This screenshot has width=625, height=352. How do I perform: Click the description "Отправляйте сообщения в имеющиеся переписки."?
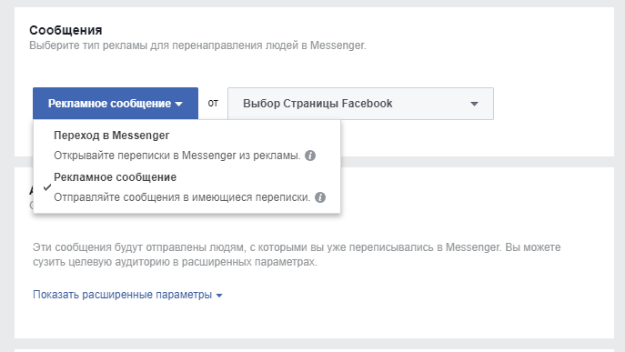182,197
